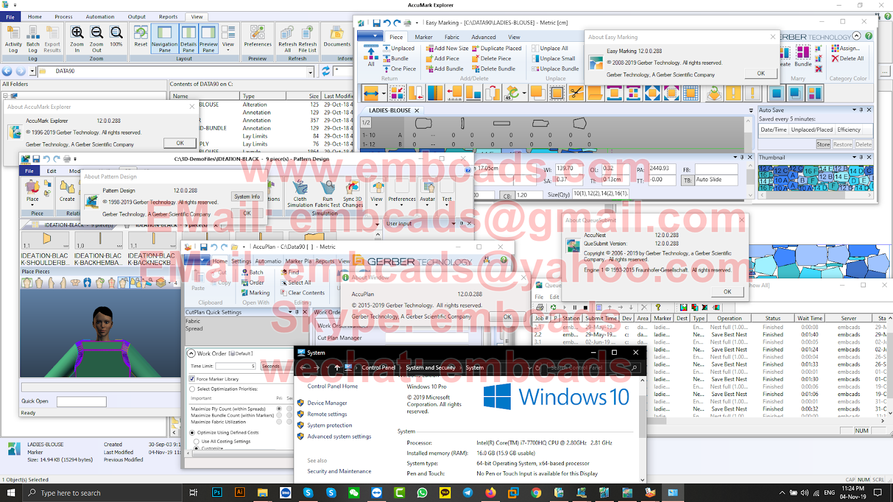Toggle the Preview Pane in Explorer
This screenshot has width=893, height=502.
click(209, 39)
